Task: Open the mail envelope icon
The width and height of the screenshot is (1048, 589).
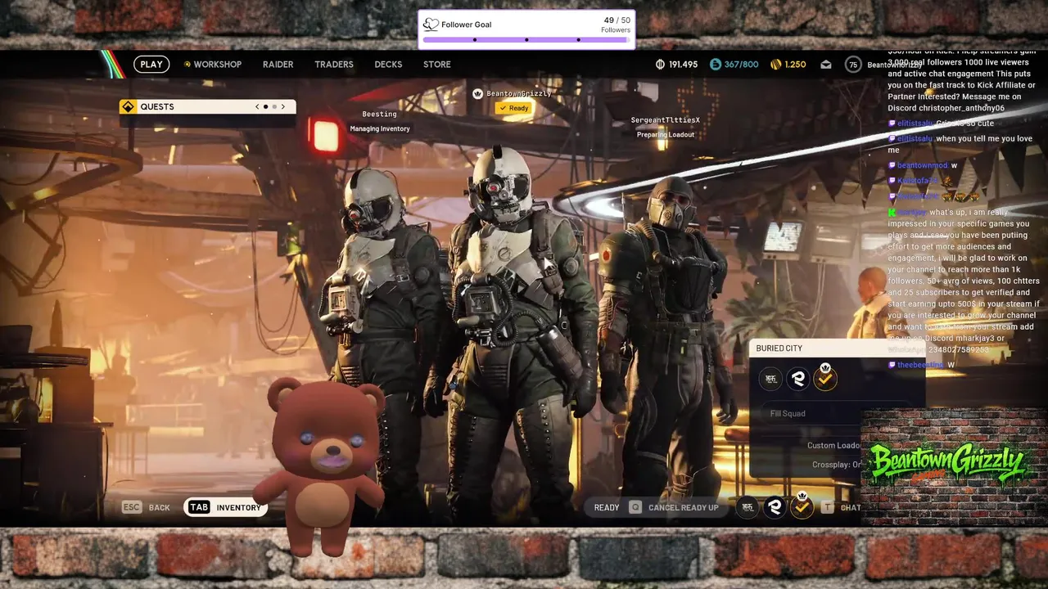Action: click(826, 65)
